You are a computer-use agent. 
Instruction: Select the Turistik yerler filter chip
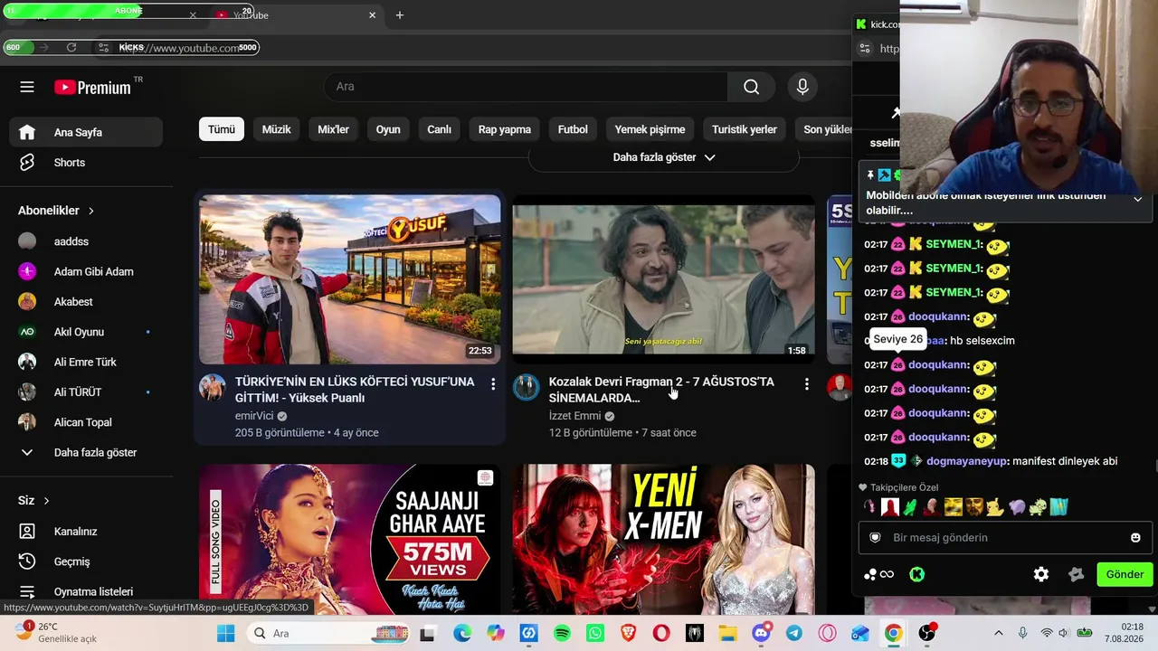[745, 129]
